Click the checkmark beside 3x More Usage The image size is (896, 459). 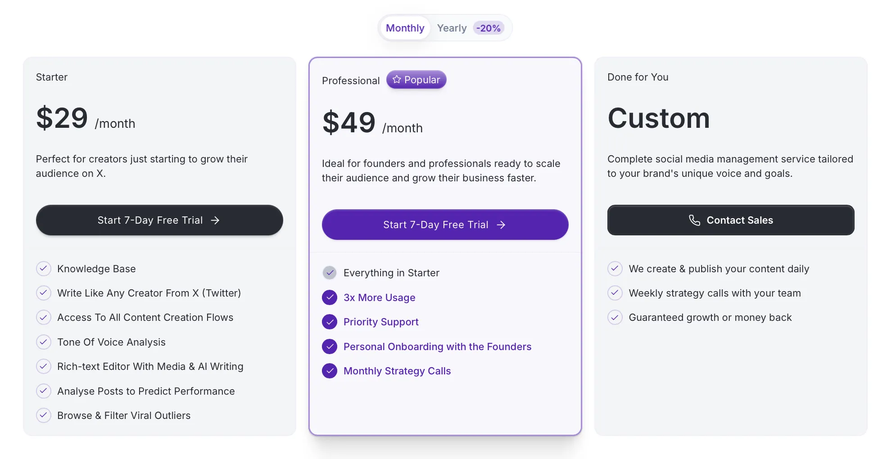pos(330,297)
